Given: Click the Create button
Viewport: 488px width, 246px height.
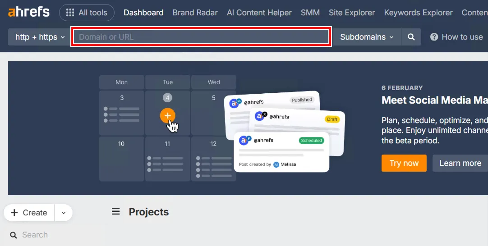Looking at the screenshot, I should 29,213.
